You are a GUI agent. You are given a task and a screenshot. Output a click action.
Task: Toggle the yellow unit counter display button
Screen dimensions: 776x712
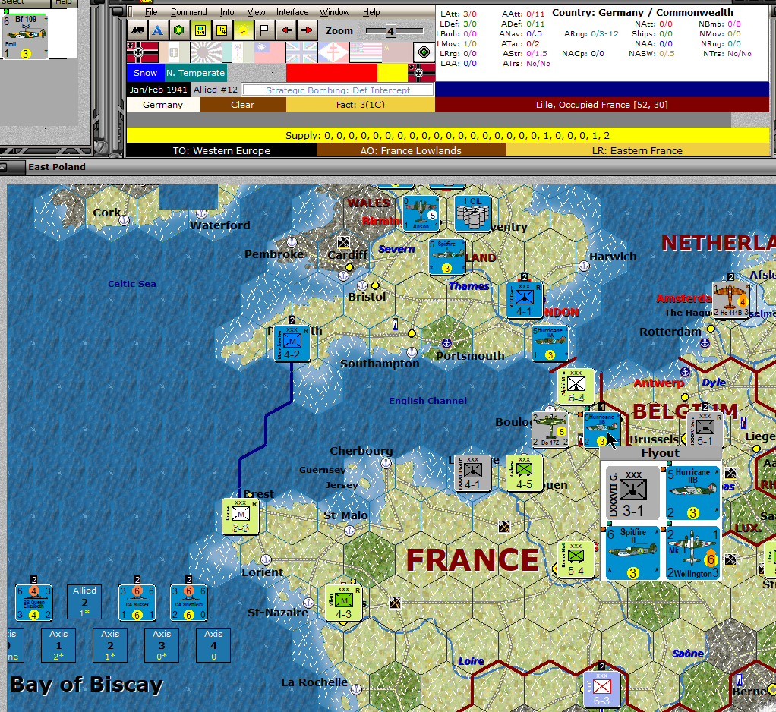[200, 30]
